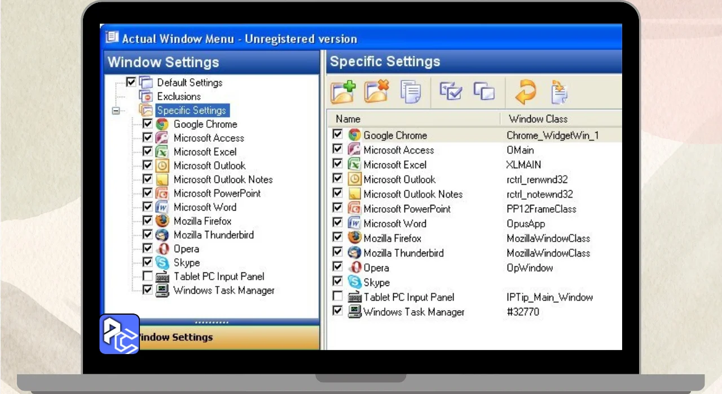Click the OMain window class cell
This screenshot has width=722, height=394.
coord(520,150)
